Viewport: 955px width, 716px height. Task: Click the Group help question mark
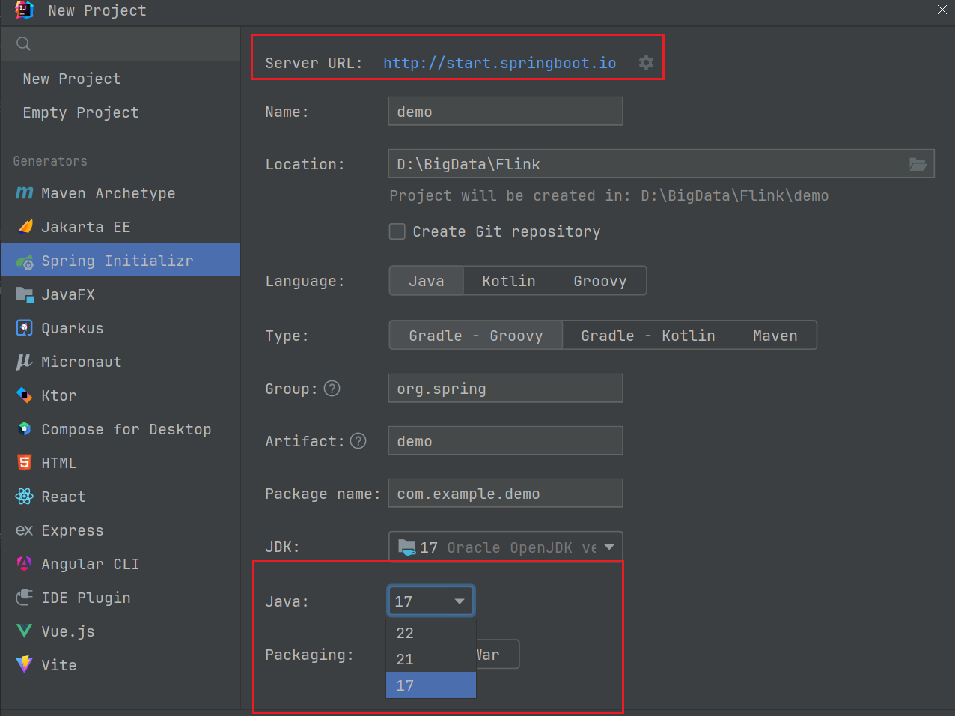[x=332, y=388]
